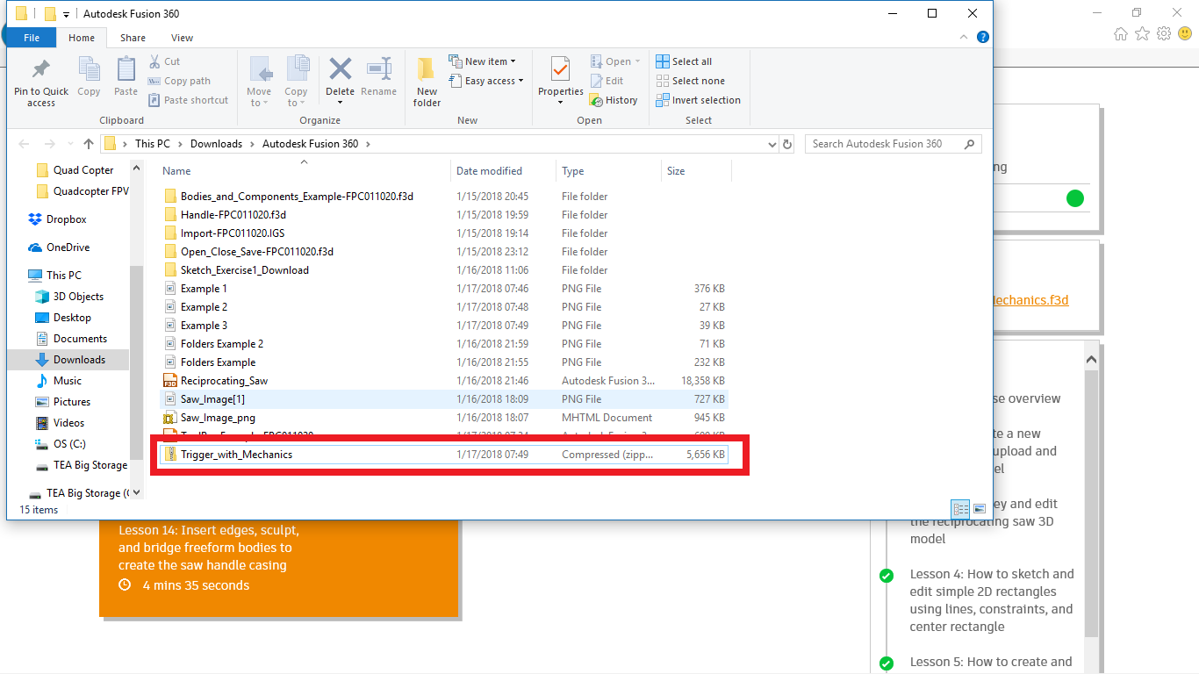Open the Downloads folder in the sidebar
This screenshot has width=1199, height=674.
click(77, 359)
